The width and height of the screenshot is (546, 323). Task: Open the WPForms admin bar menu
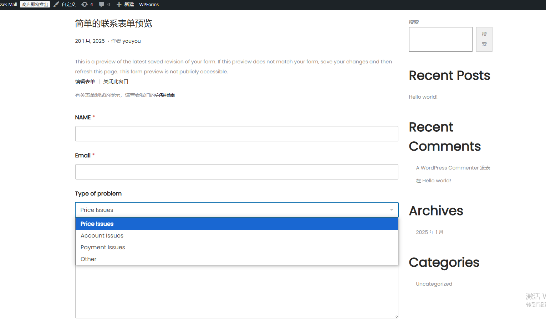[x=149, y=4]
